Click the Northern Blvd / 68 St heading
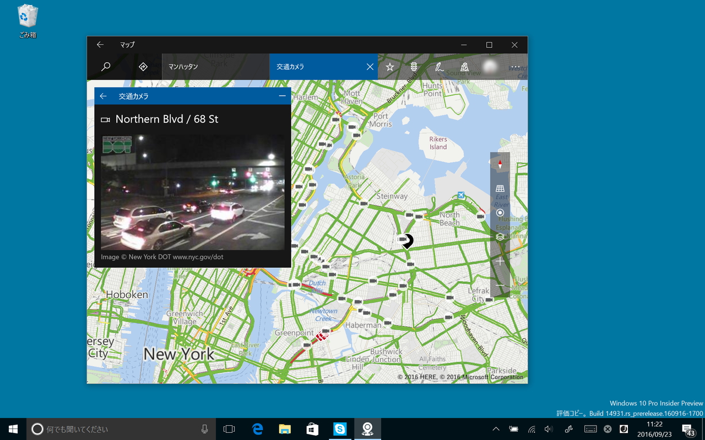The width and height of the screenshot is (705, 440). tap(167, 119)
